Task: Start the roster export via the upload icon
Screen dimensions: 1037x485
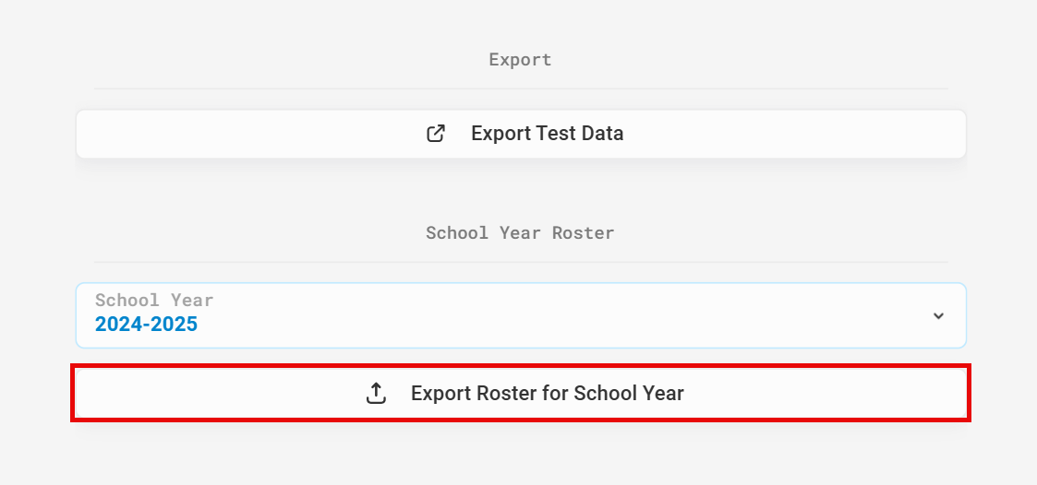Action: pos(376,393)
